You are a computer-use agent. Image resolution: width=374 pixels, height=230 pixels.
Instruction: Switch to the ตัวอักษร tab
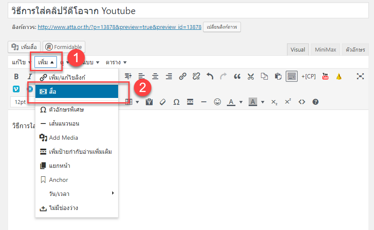pyautogui.click(x=355, y=49)
